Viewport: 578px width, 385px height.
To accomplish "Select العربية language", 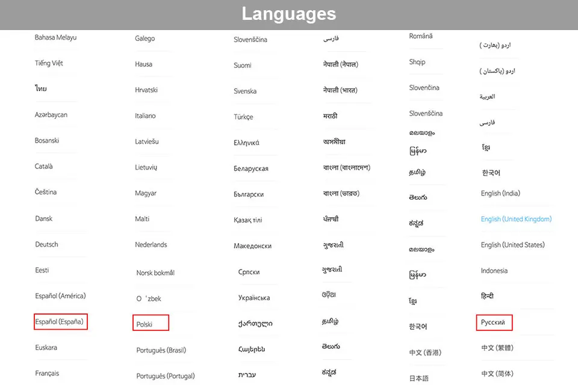I will tap(487, 96).
